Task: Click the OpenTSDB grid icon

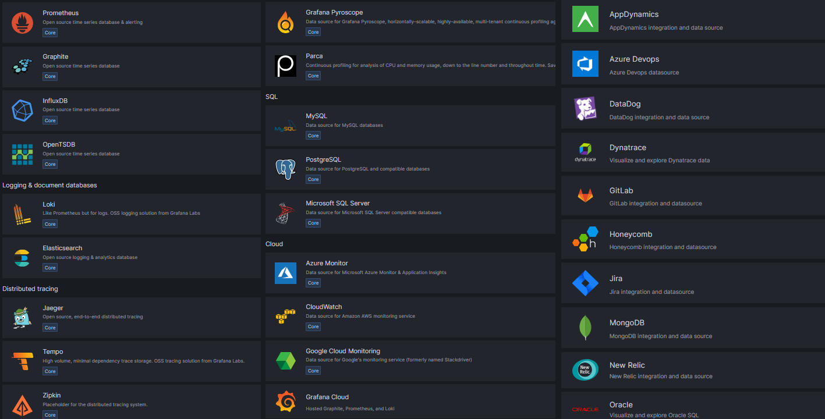Action: 22,154
